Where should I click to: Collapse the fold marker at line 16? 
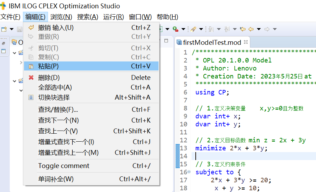pyautogui.click(x=189, y=172)
